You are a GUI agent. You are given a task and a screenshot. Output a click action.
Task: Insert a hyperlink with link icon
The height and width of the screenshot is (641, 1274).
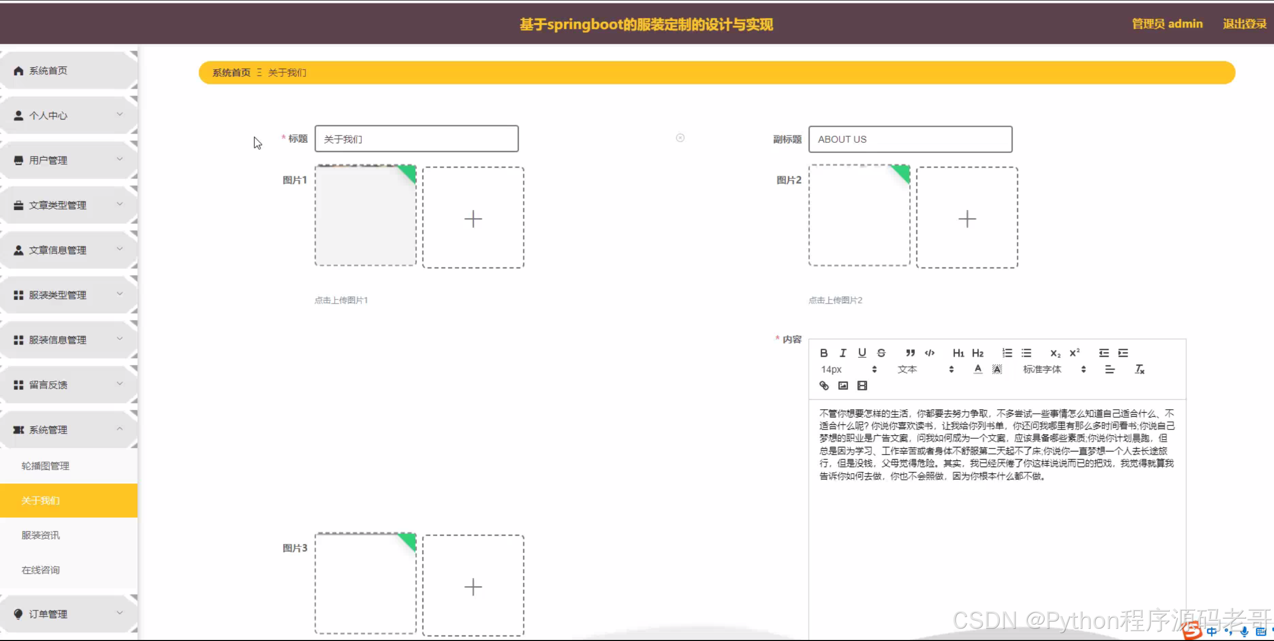coord(824,386)
